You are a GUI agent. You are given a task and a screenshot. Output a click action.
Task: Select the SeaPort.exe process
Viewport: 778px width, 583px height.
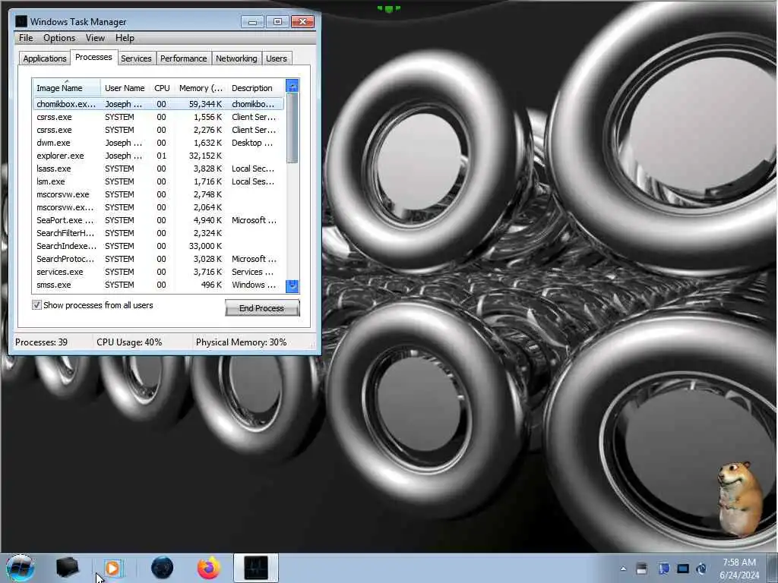coord(159,220)
